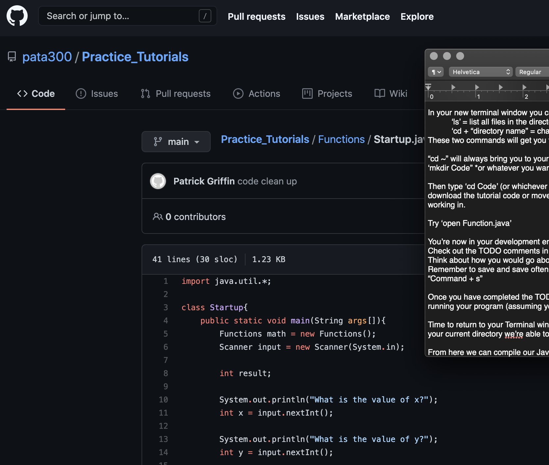The width and height of the screenshot is (549, 465).
Task: Click the Pull requests tab branch icon
Action: coord(145,94)
